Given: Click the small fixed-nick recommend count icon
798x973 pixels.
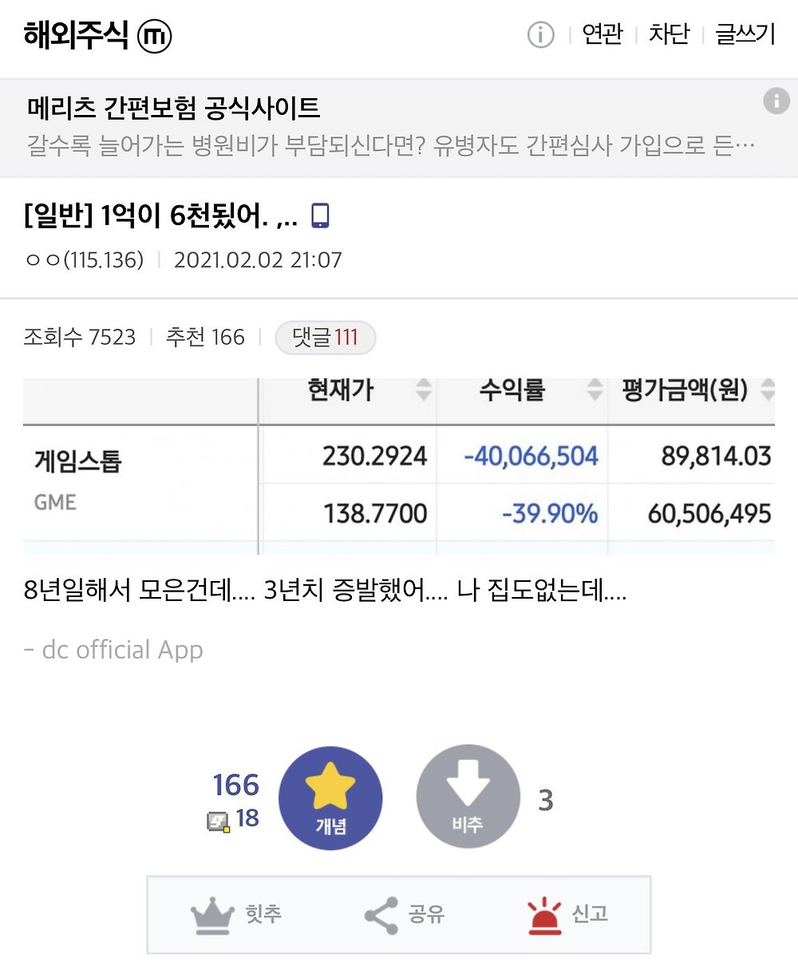Looking at the screenshot, I should 218,820.
